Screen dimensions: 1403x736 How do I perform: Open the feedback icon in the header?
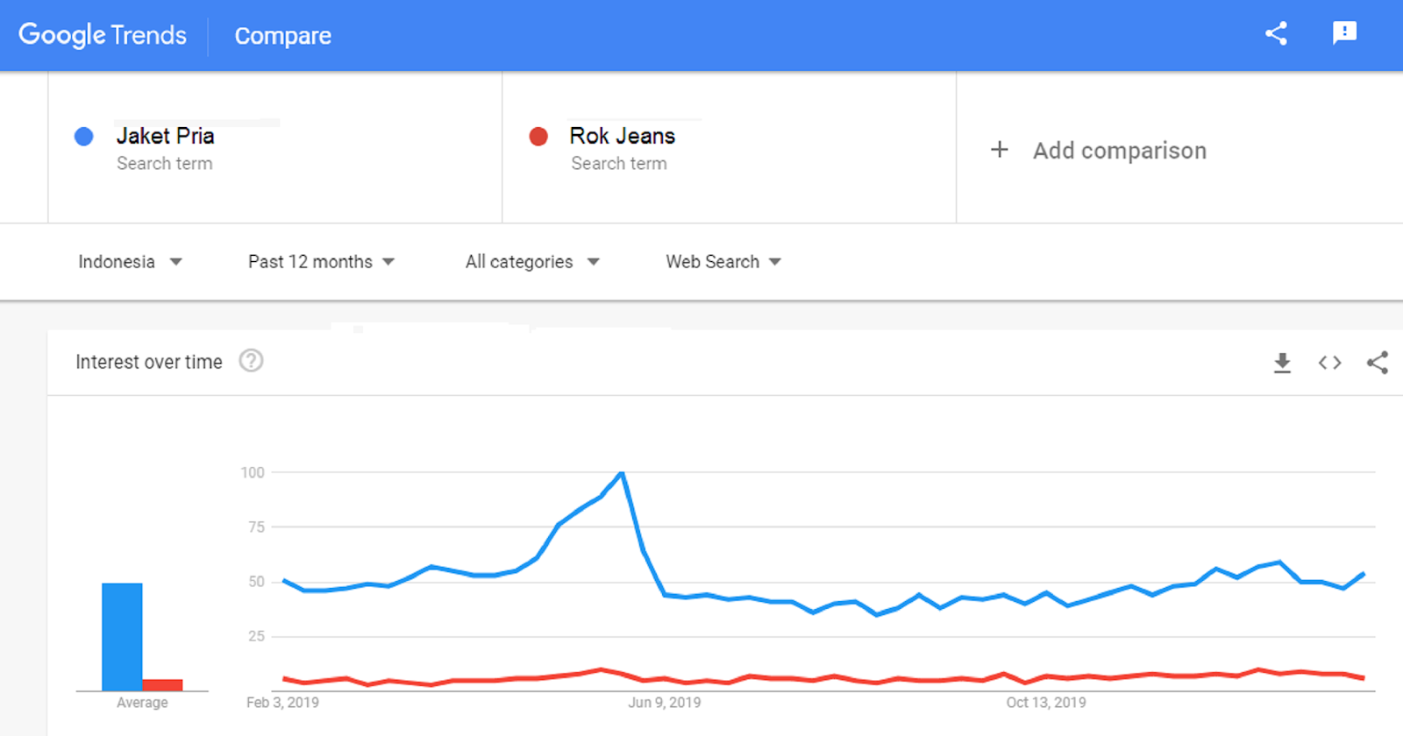coord(1344,34)
